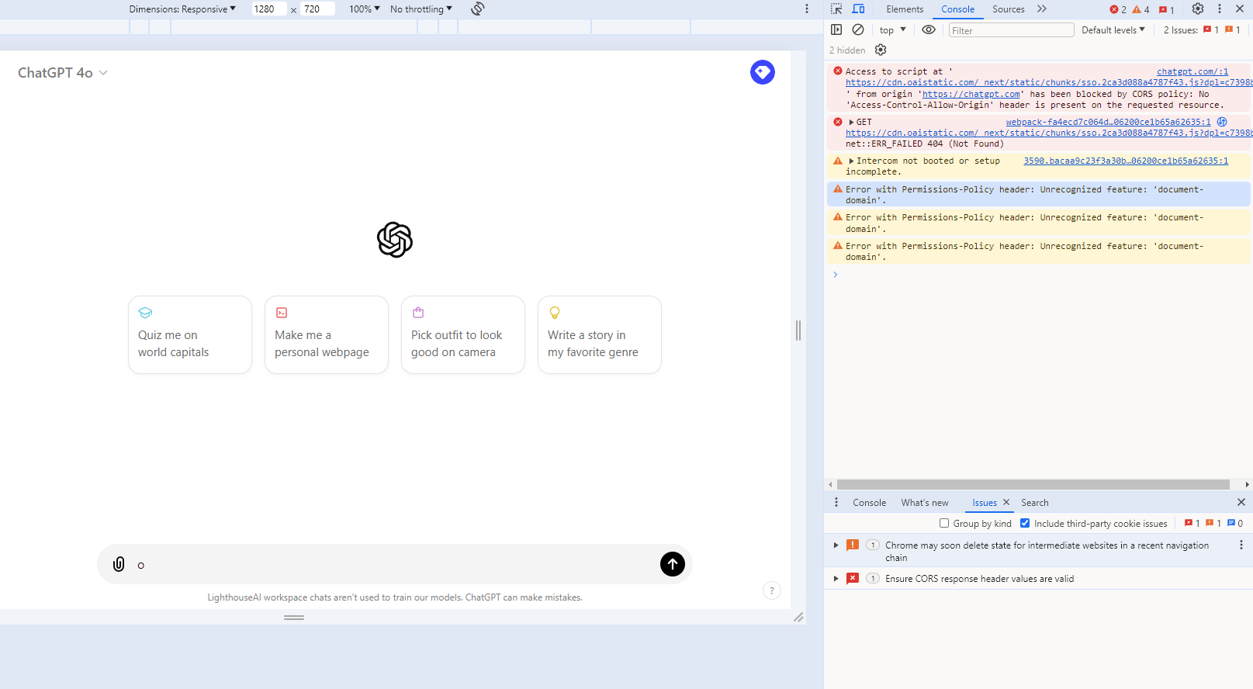Show more DevTools tabs with the chevrons
The height and width of the screenshot is (689, 1253).
tap(1042, 9)
